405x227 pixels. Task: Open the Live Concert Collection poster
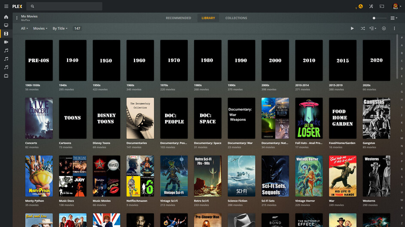click(39, 118)
